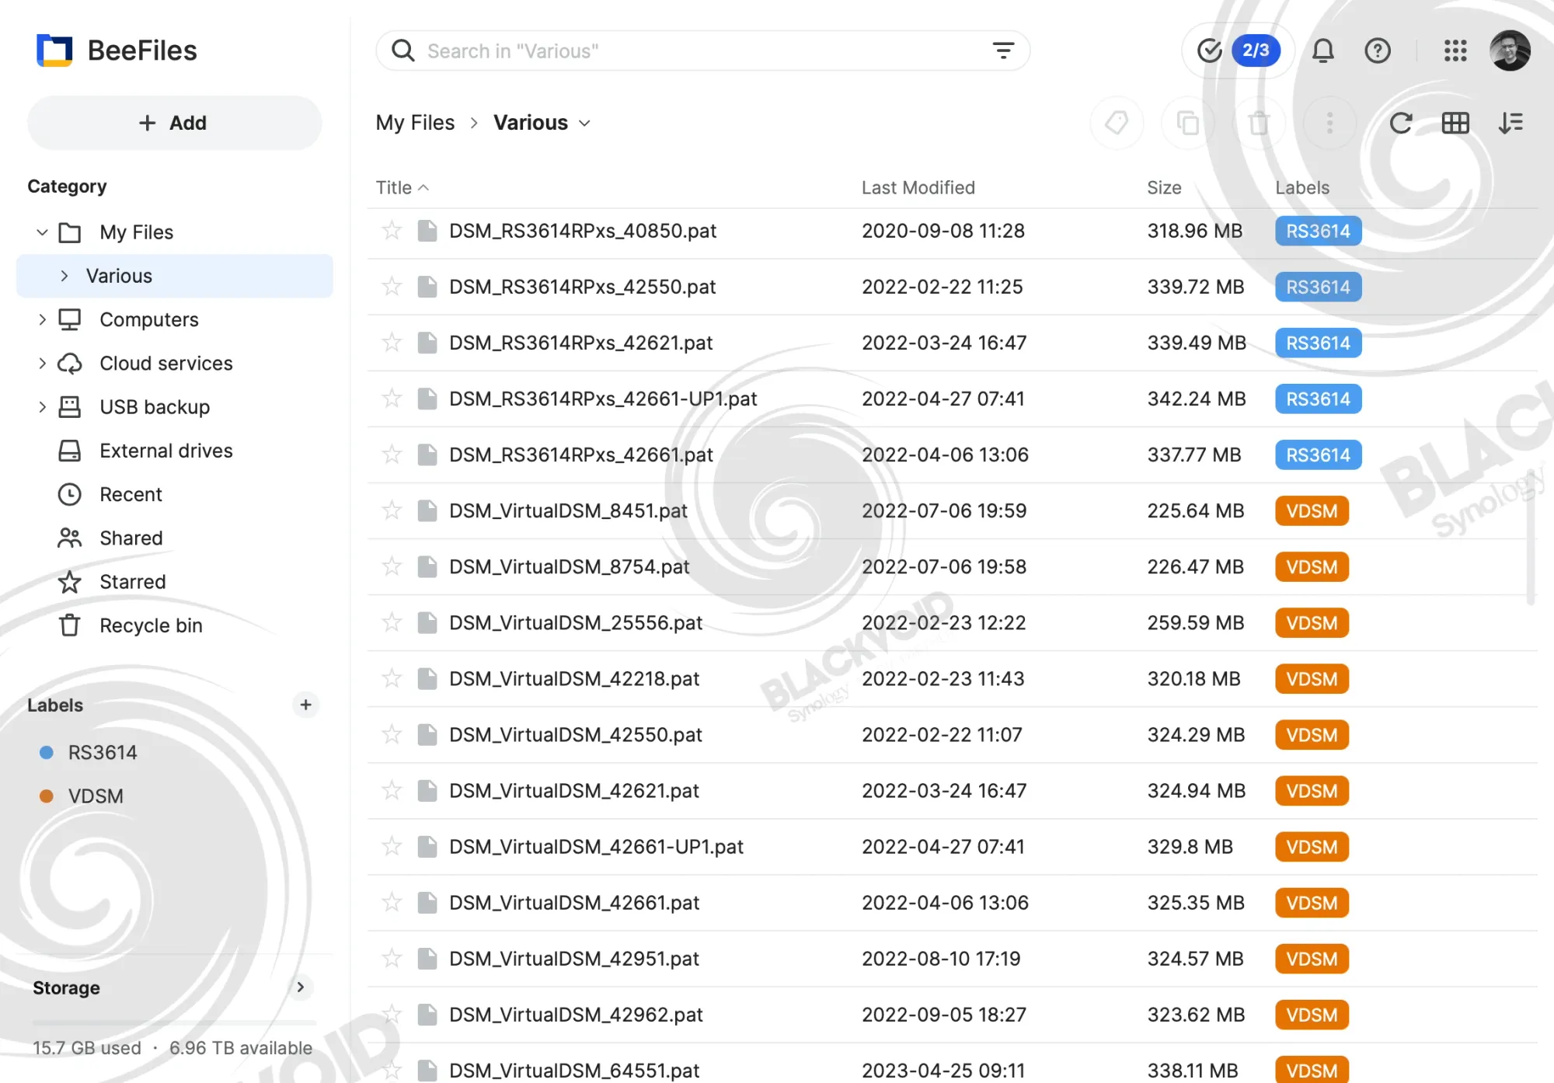Select file DSM_VirtualDSM_64551.pat

pyautogui.click(x=952, y=1064)
